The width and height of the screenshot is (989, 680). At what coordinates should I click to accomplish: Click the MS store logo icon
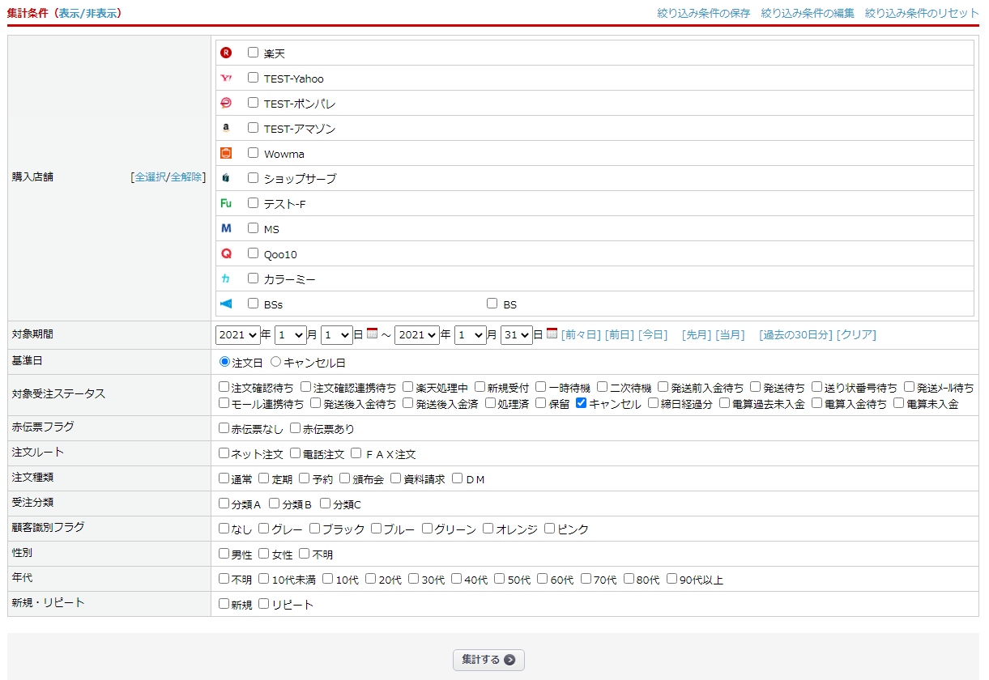click(x=226, y=229)
